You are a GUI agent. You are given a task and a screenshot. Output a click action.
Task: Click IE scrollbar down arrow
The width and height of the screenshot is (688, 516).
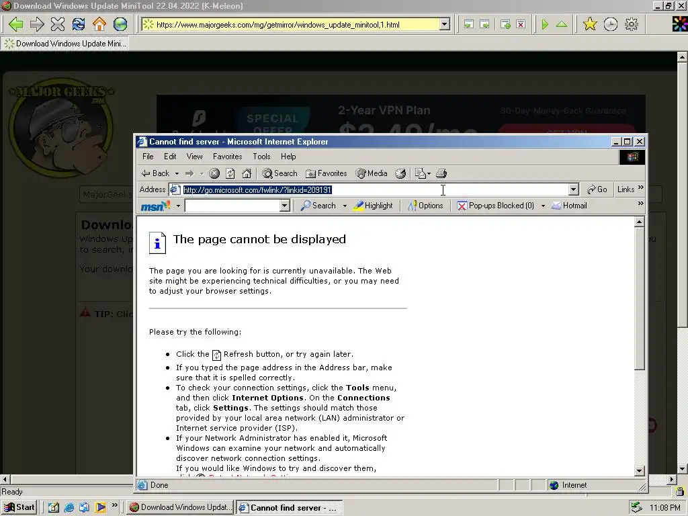pyautogui.click(x=640, y=471)
